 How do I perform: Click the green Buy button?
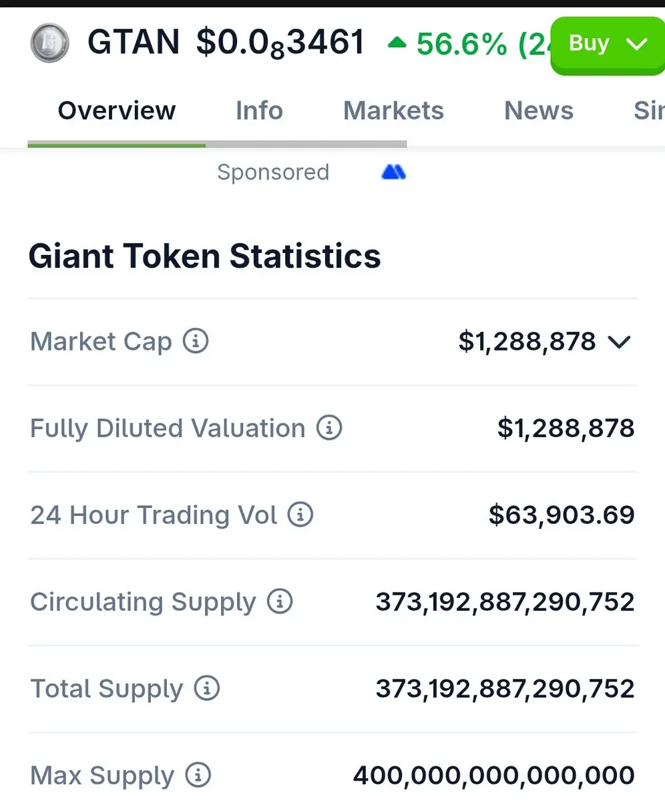(608, 45)
